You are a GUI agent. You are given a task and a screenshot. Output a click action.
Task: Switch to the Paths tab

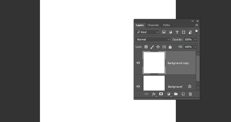(167, 25)
